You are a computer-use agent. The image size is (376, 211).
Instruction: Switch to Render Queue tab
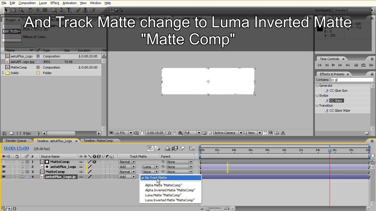click(16, 141)
